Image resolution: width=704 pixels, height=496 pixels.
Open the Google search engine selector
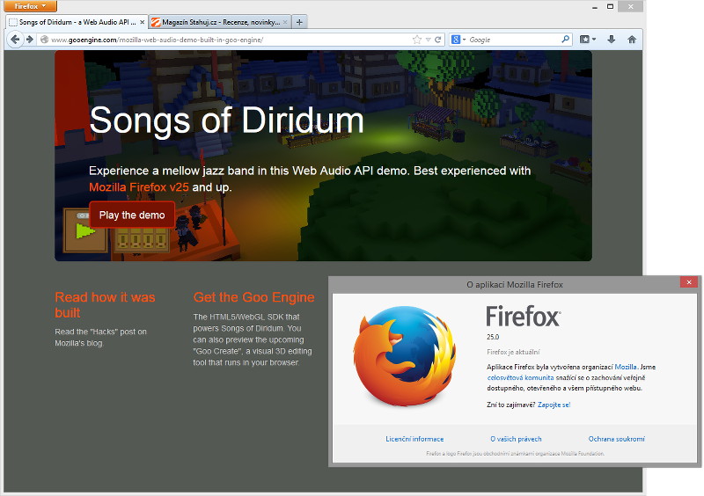(x=458, y=40)
